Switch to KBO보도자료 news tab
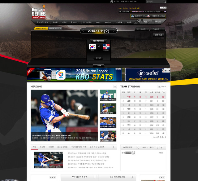Image resolution: width=198 pixels, height=181 pixels. click(62, 147)
